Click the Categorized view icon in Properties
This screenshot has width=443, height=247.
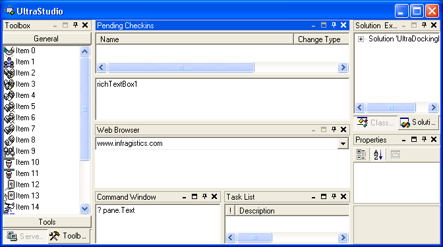coord(361,154)
